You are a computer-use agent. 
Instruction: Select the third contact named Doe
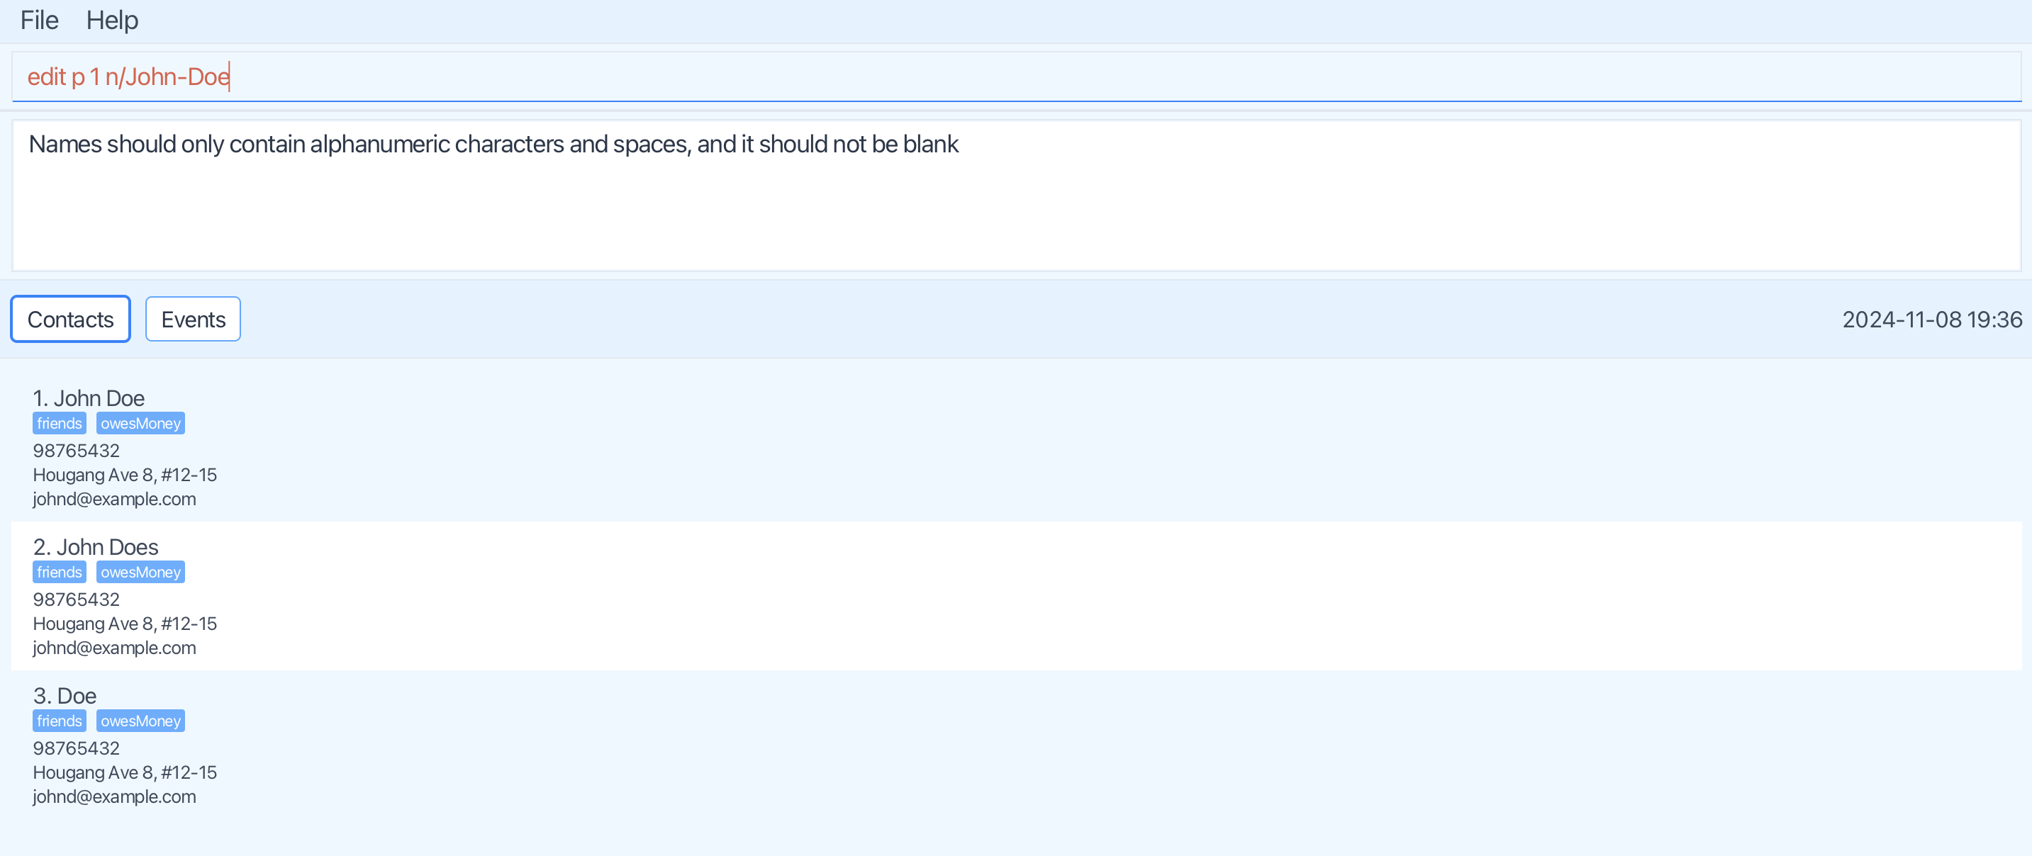[x=1015, y=745]
